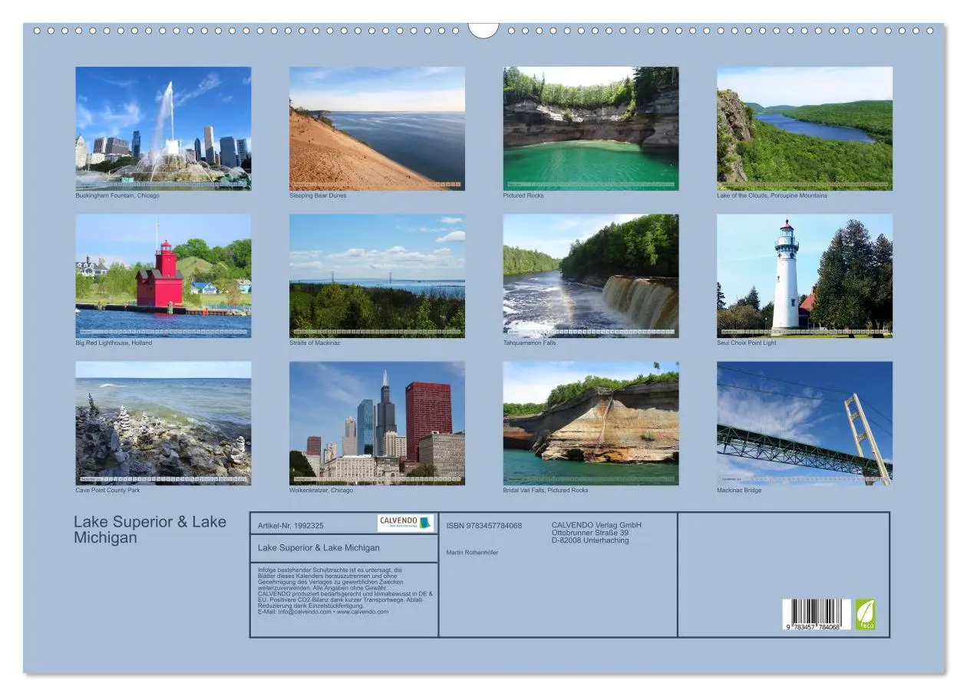Open the Sleeping Bear Dunes photo
Screen dimensions: 967x696
pos(377,128)
